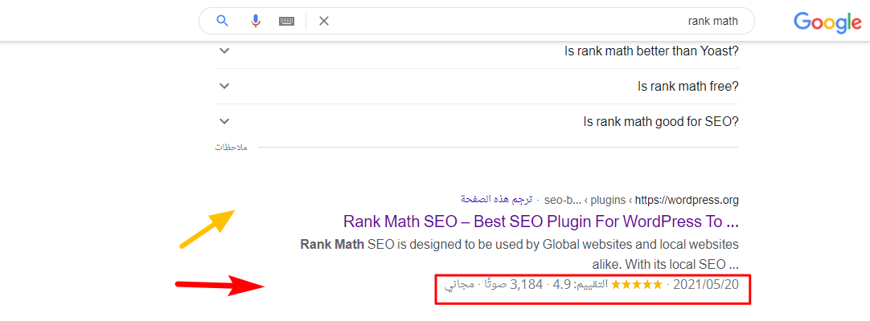The image size is (870, 321).
Task: Expand chevron for "Is rank math better than Yoast?"
Action: (x=224, y=51)
